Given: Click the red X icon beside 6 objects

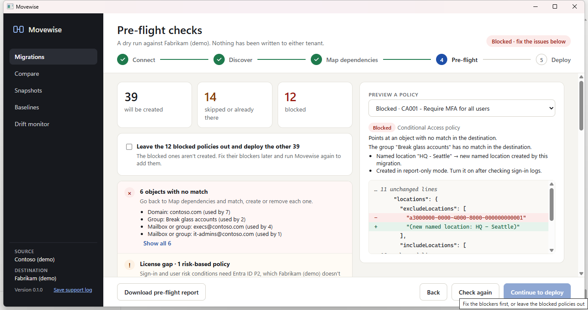Looking at the screenshot, I should pyautogui.click(x=130, y=193).
